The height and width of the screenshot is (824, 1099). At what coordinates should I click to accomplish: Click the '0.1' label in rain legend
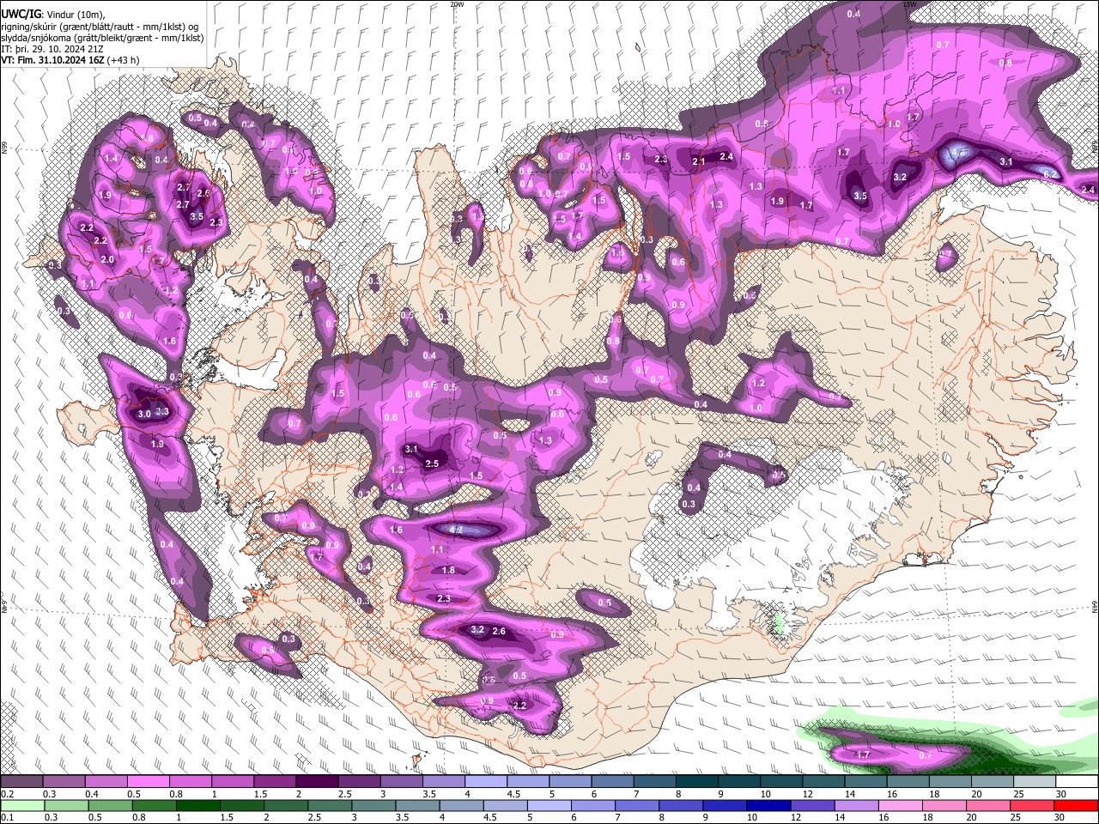point(8,817)
